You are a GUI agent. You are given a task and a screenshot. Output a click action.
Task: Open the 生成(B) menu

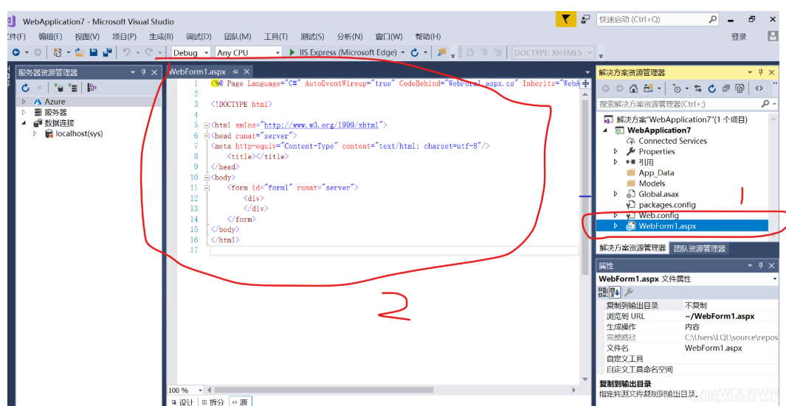[x=161, y=37]
